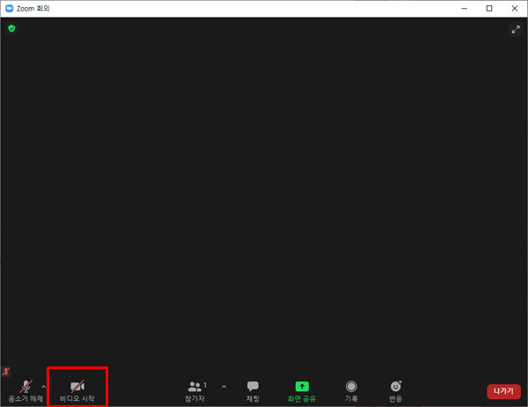This screenshot has width=528, height=407.
Task: Unmute the microphone with 음소거 해제
Action: [25, 389]
